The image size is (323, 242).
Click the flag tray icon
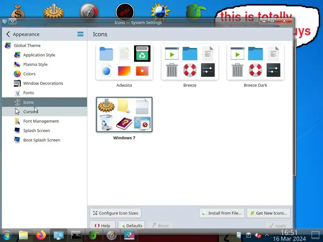coord(239,235)
